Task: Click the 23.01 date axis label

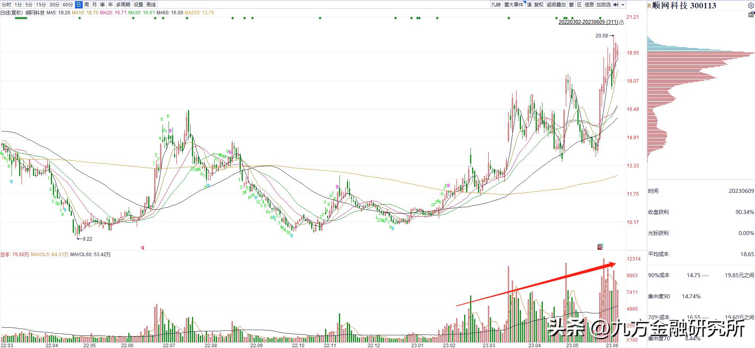Action: [417, 345]
